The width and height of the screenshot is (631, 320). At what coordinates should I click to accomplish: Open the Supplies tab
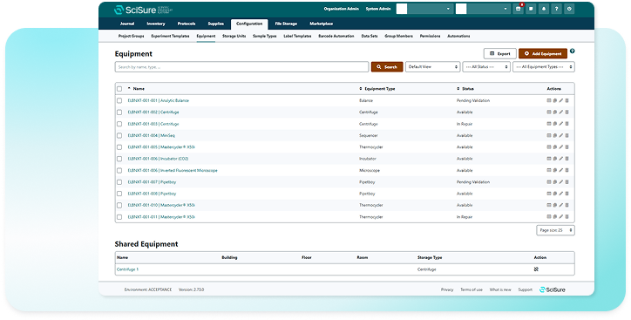[x=215, y=24]
